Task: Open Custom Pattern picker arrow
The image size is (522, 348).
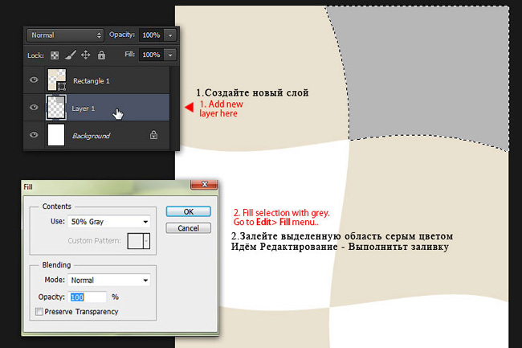Action: coord(146,241)
